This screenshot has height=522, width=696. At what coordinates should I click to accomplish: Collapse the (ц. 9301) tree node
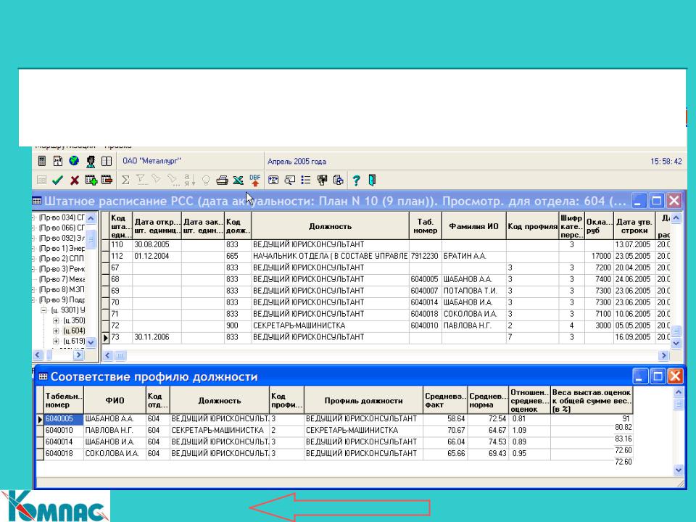44,310
